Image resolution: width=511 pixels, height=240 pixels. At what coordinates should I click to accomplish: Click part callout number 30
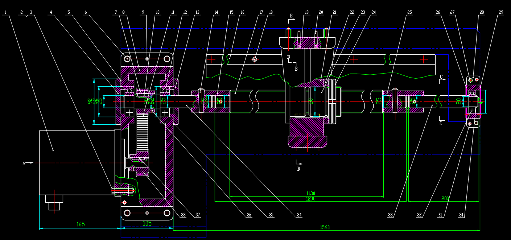(x=461, y=215)
